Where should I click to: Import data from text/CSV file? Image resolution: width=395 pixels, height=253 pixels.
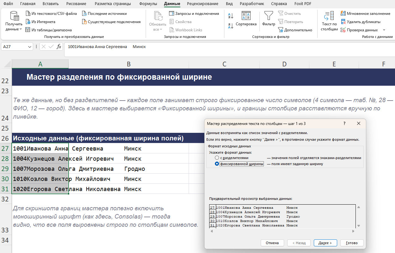tap(51, 14)
